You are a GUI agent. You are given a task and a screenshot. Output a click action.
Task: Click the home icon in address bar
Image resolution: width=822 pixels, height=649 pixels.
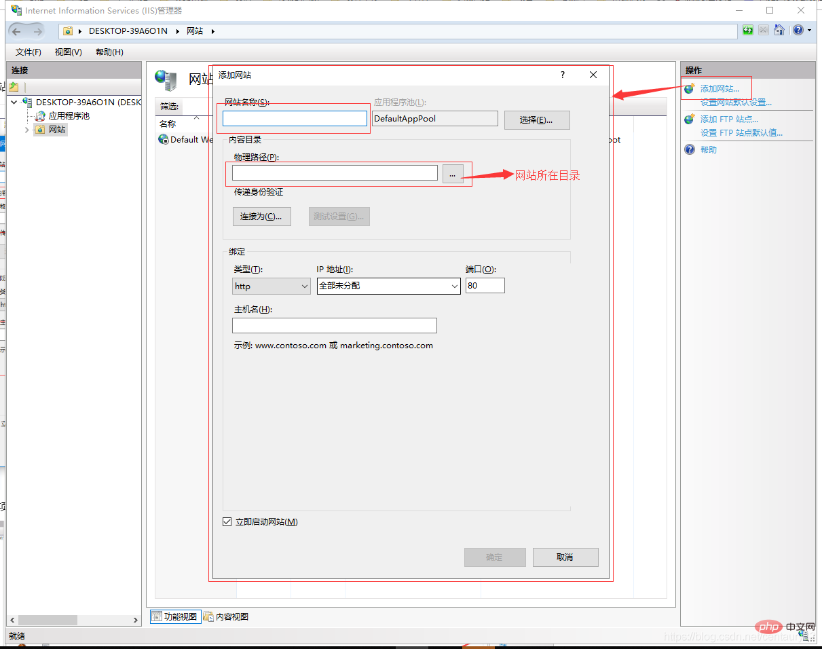[x=779, y=31]
